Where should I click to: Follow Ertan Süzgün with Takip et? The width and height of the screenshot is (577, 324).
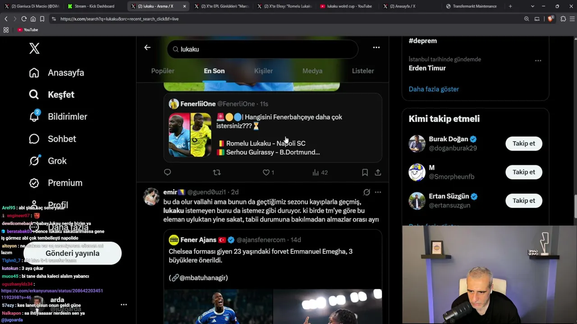[x=524, y=201]
